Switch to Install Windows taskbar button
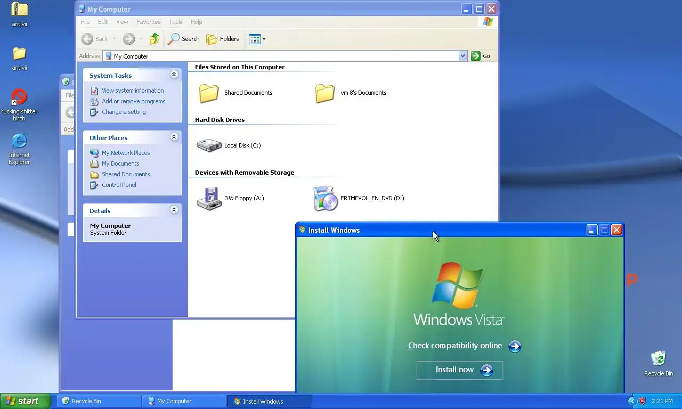 point(270,401)
